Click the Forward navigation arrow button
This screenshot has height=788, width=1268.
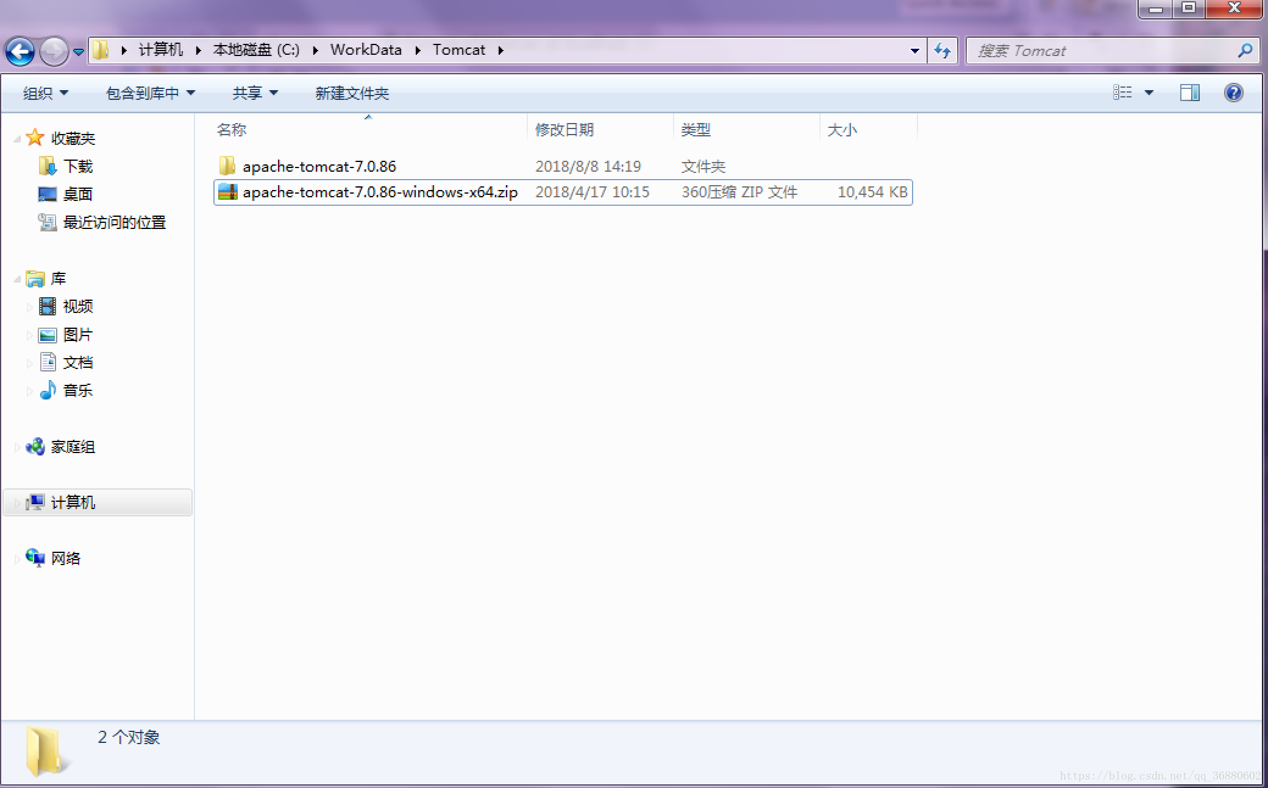(54, 52)
